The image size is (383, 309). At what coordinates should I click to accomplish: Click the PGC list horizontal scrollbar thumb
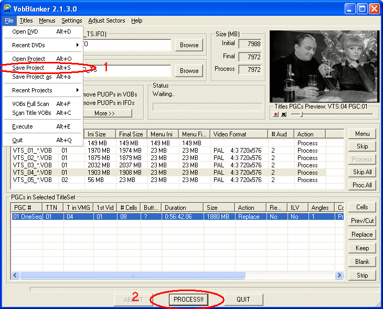pyautogui.click(x=132, y=275)
